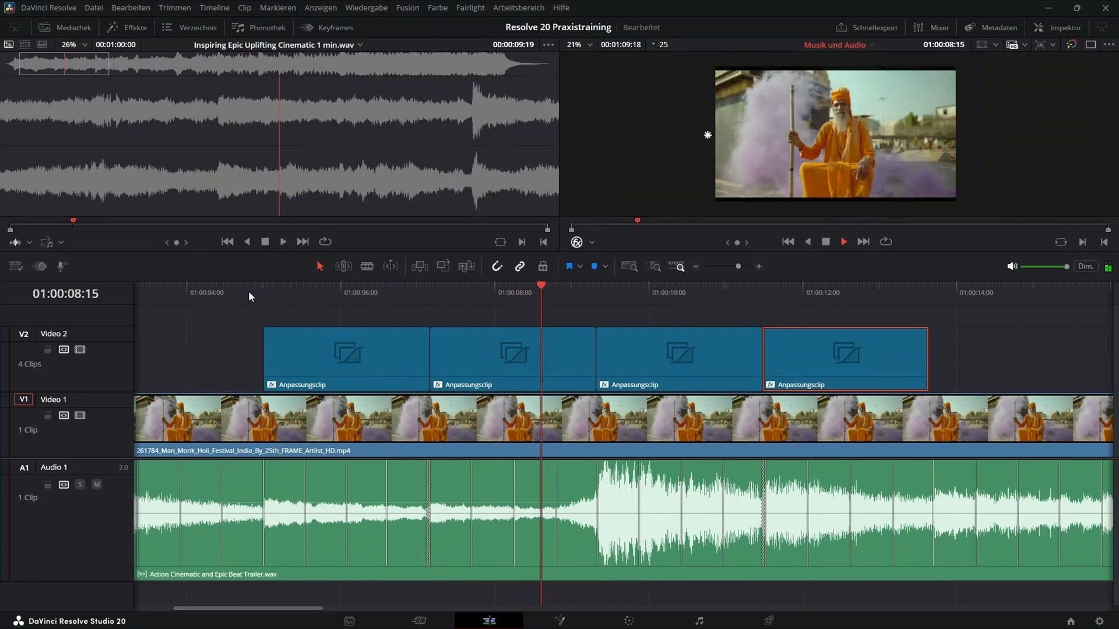The height and width of the screenshot is (629, 1119).
Task: Toggle the Position Lock padlock icon
Action: click(543, 266)
